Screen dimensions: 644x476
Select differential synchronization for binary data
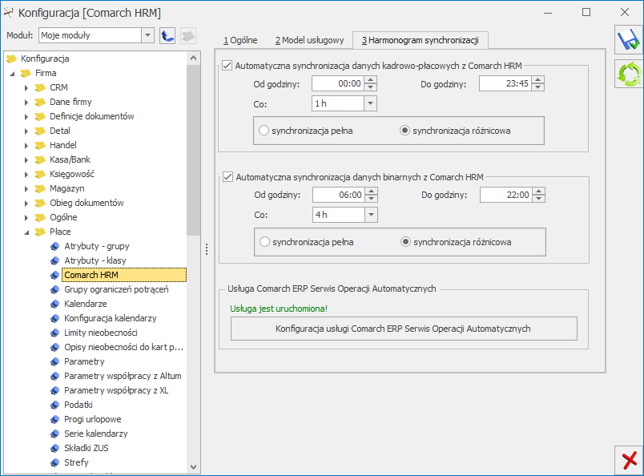point(406,242)
